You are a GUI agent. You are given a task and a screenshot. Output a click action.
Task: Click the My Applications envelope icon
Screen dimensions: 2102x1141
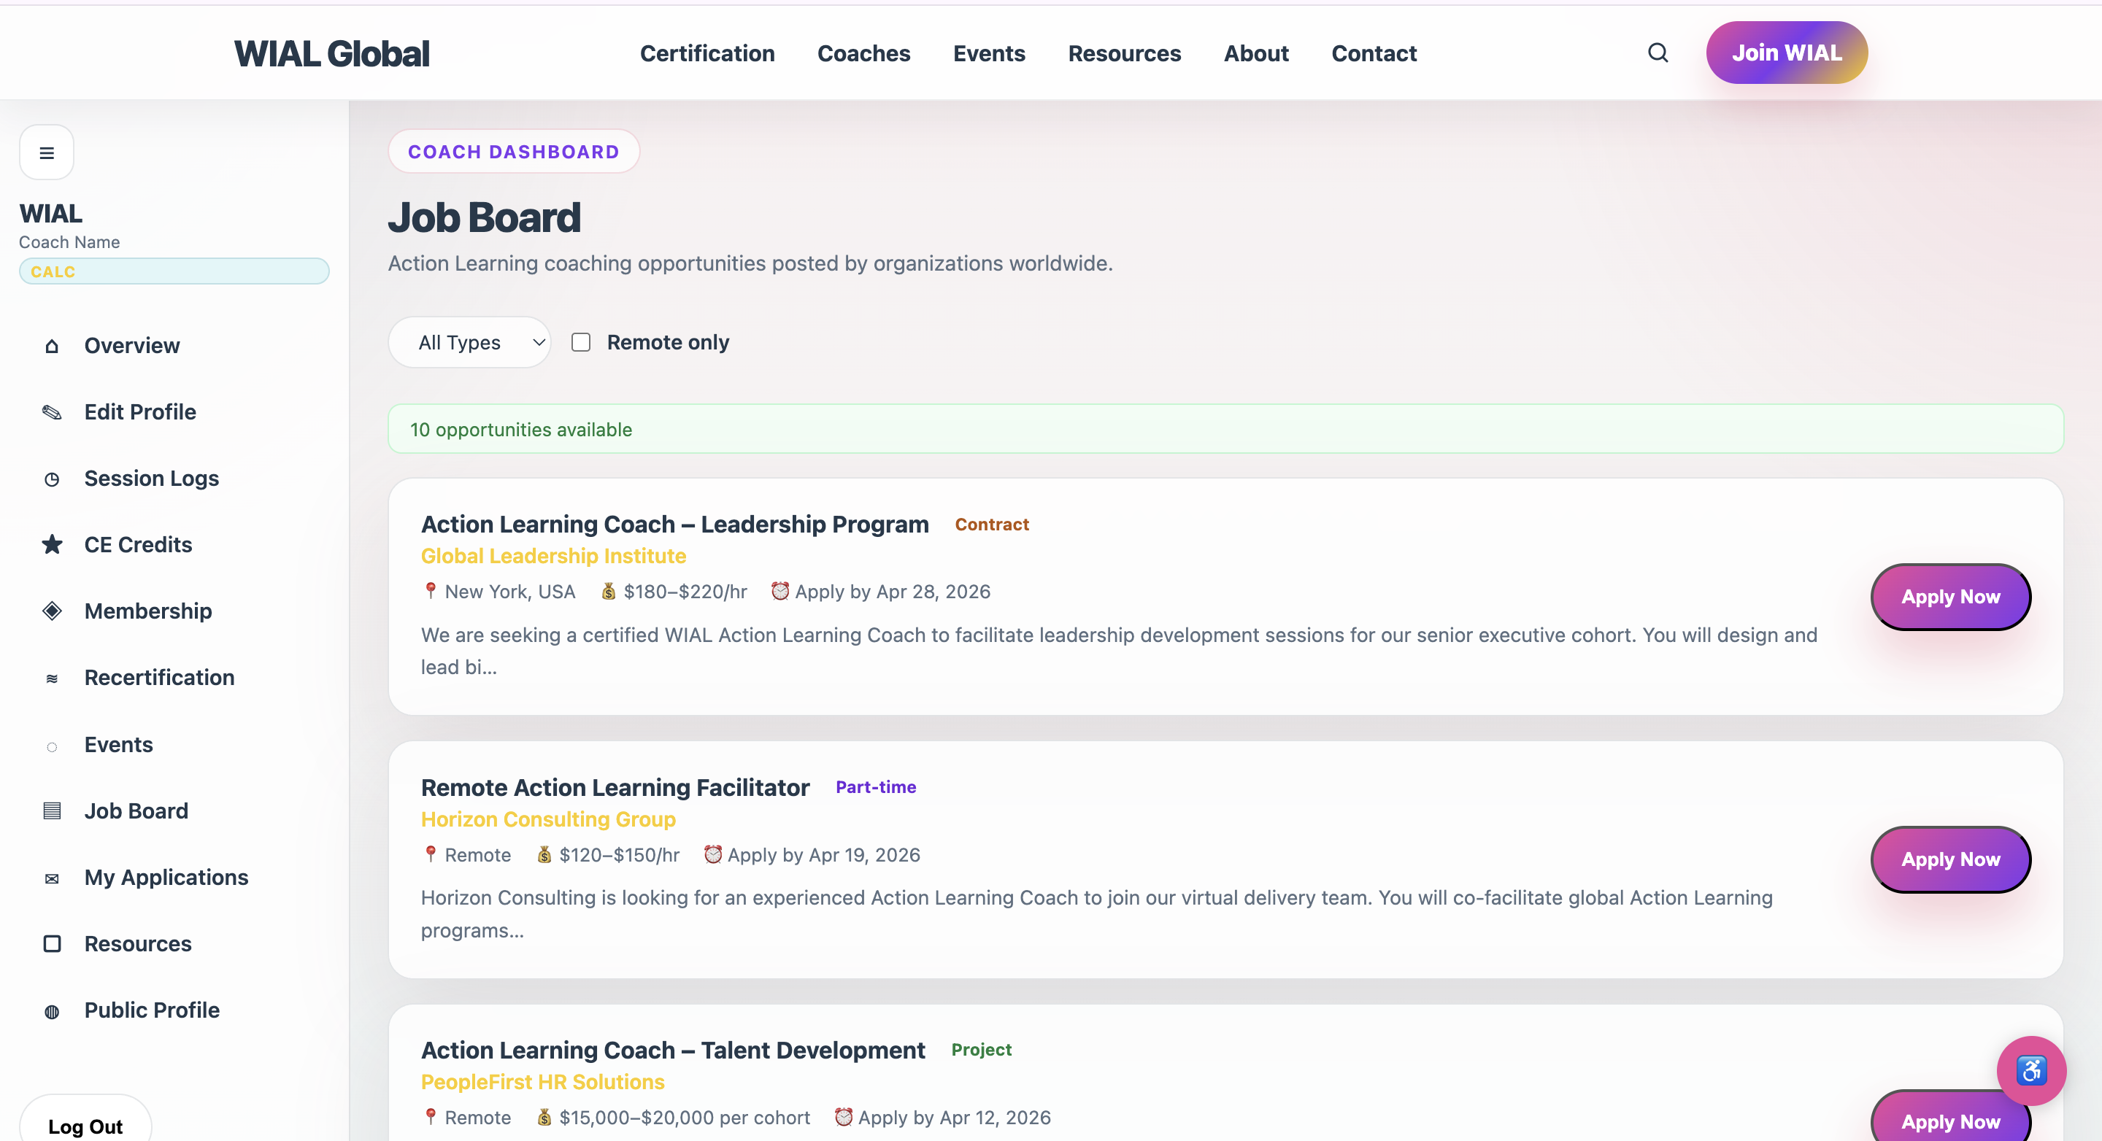53,878
